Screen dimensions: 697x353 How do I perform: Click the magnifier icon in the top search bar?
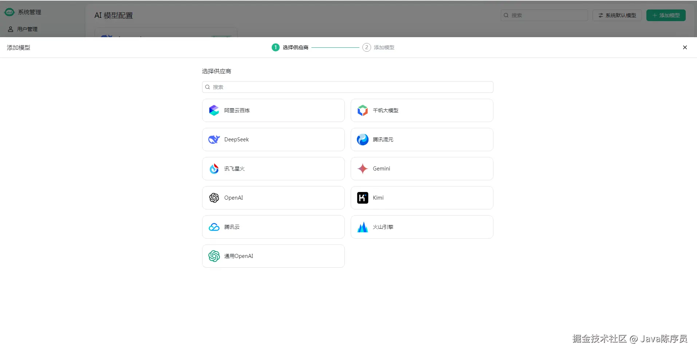506,15
